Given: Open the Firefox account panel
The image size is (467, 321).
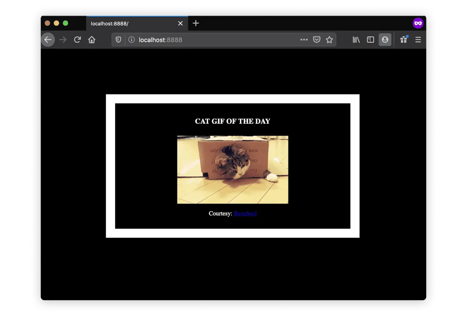Looking at the screenshot, I should coord(385,40).
